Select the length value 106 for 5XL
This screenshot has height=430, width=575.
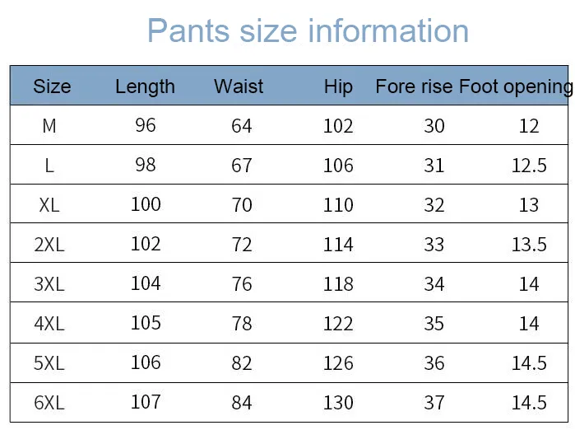[x=146, y=362]
